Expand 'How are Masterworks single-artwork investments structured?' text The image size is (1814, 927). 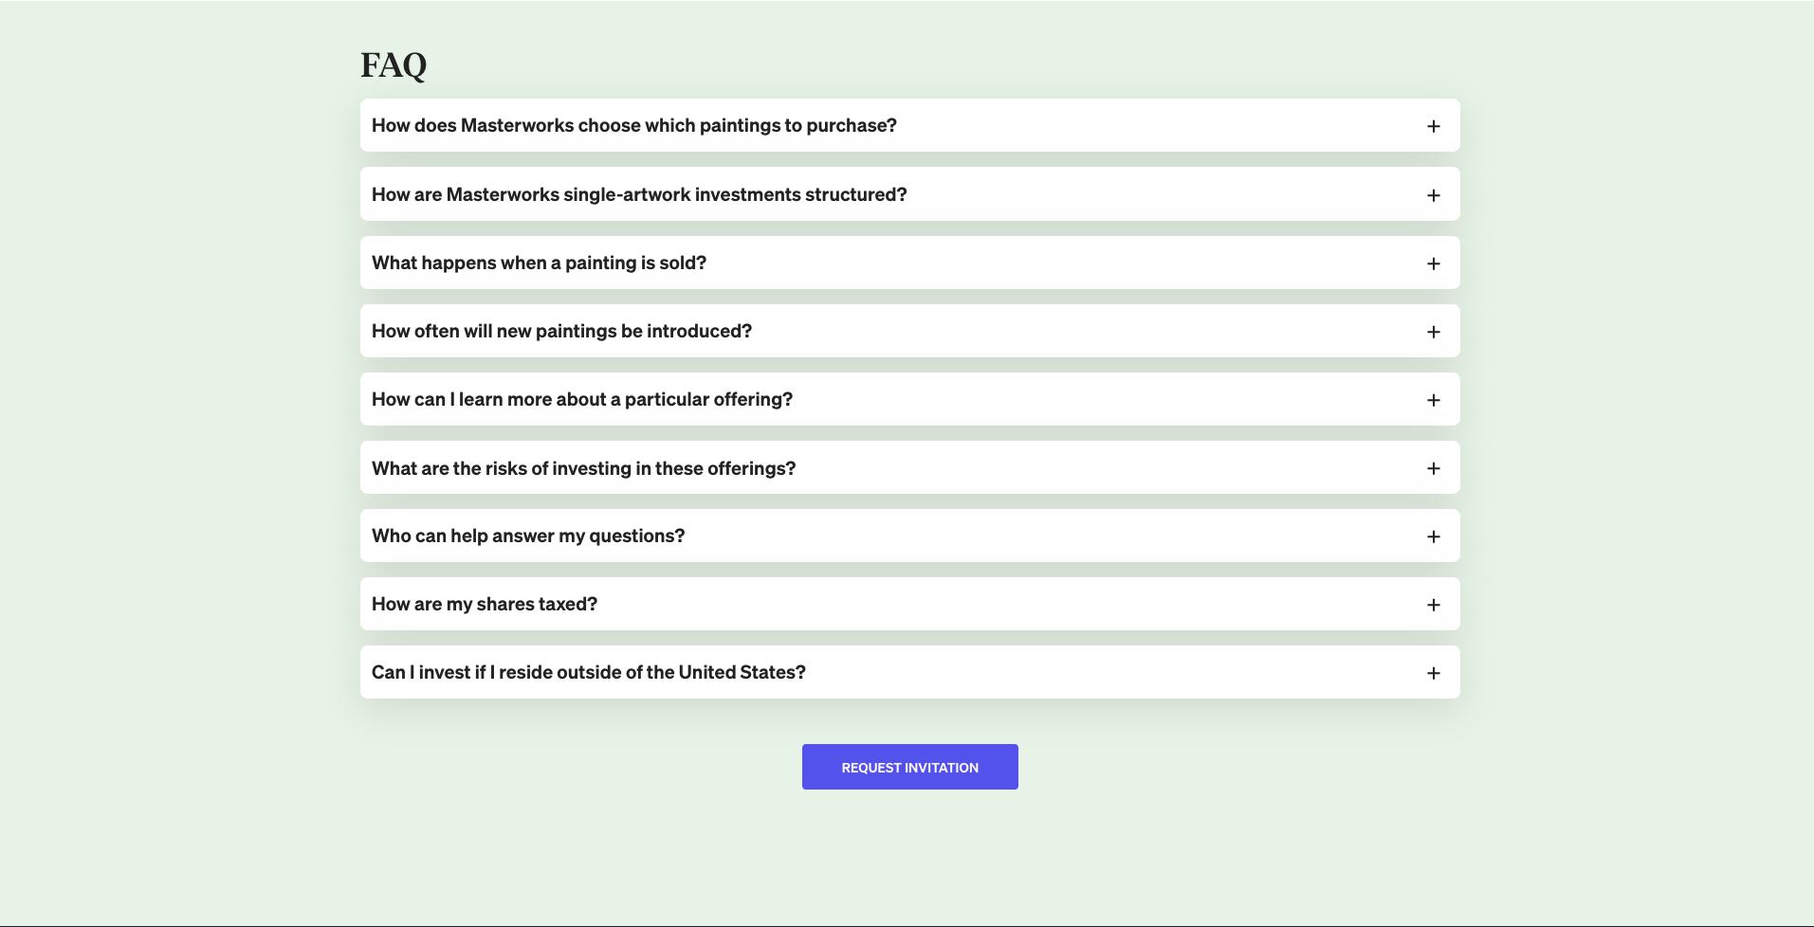[x=639, y=195]
